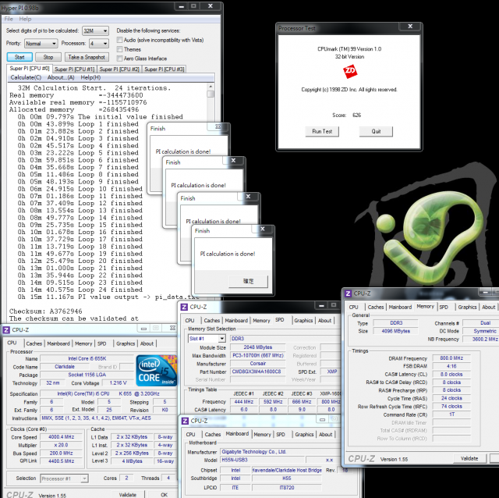
Task: Click Part Number CMD8GX3M4A1600C8 field
Action: coord(257,372)
